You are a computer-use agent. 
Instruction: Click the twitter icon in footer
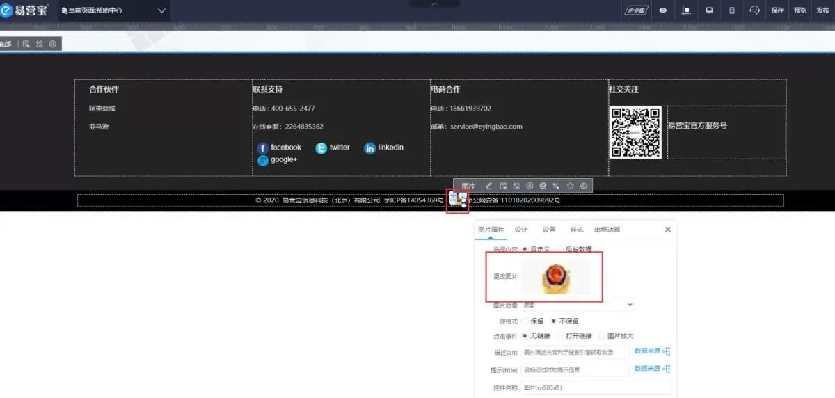coord(321,148)
